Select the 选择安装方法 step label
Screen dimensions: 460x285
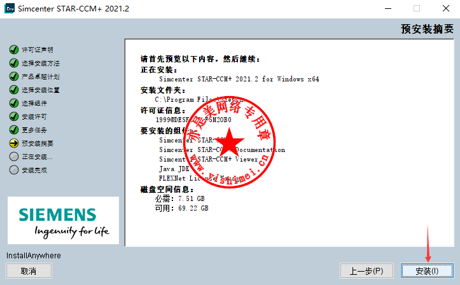(41, 64)
